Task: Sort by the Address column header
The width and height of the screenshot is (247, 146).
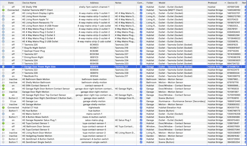Action: [x=94, y=3]
